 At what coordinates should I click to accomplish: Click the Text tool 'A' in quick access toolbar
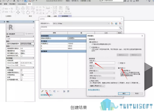pyautogui.click(x=14, y=1)
